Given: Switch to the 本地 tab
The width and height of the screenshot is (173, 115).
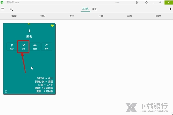Looking at the screenshot, I should [x=85, y=9].
